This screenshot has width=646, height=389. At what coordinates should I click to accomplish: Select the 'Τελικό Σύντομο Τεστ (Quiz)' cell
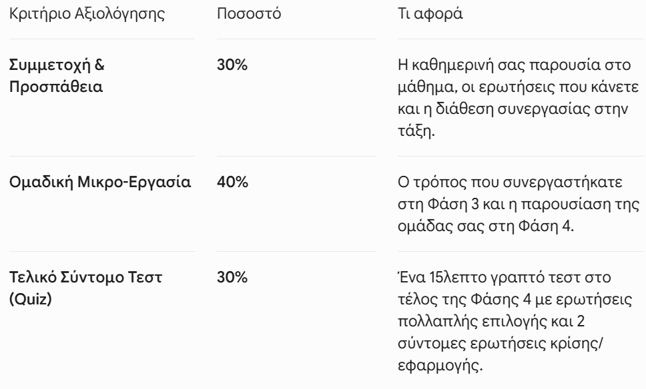85,288
